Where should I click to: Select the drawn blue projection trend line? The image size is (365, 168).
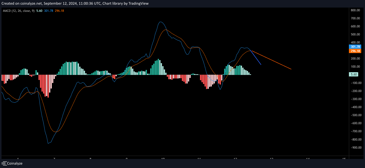[x=256, y=58]
